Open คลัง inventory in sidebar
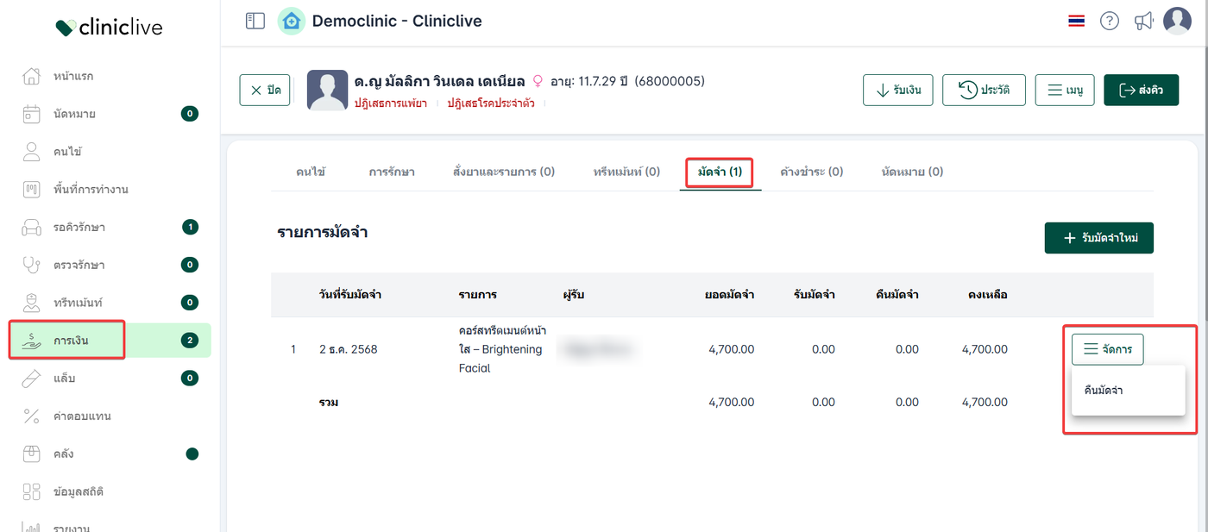The image size is (1208, 532). [63, 454]
